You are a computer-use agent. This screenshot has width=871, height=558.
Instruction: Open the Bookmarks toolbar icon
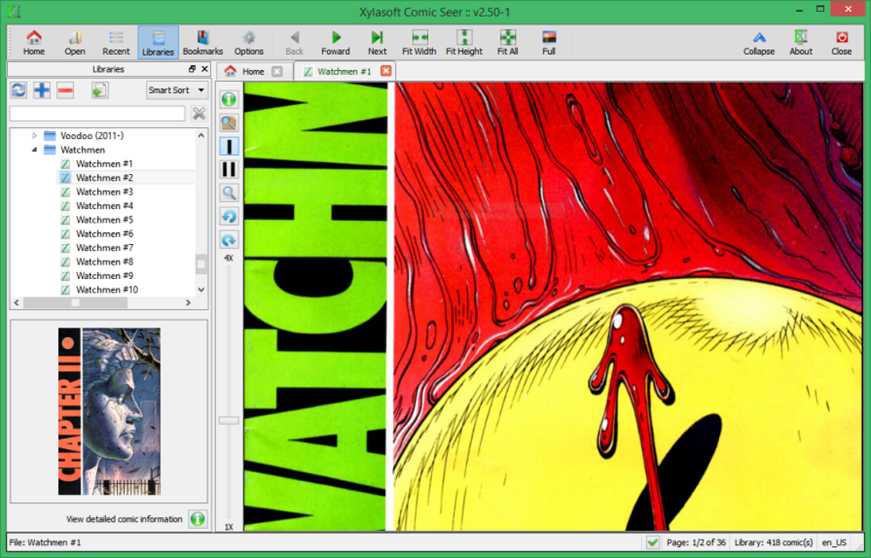click(x=202, y=43)
